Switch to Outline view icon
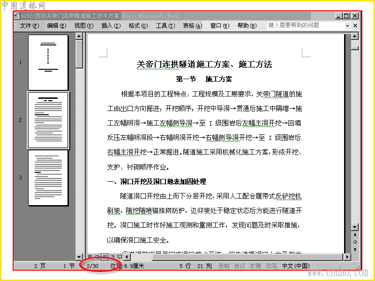The height and width of the screenshot is (281, 375). tap(112, 257)
